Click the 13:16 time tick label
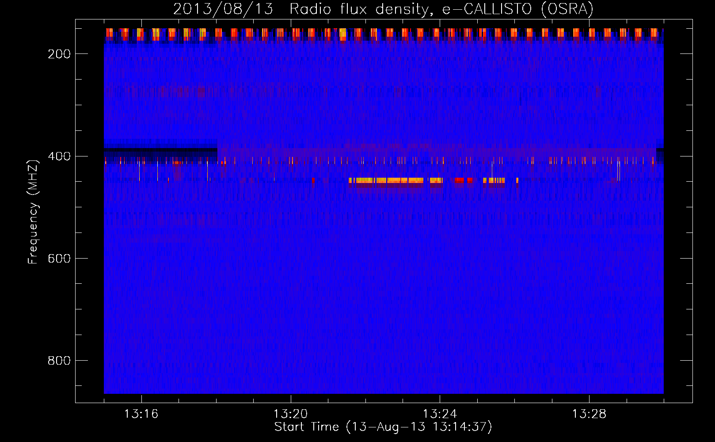715x442 pixels. [x=141, y=414]
